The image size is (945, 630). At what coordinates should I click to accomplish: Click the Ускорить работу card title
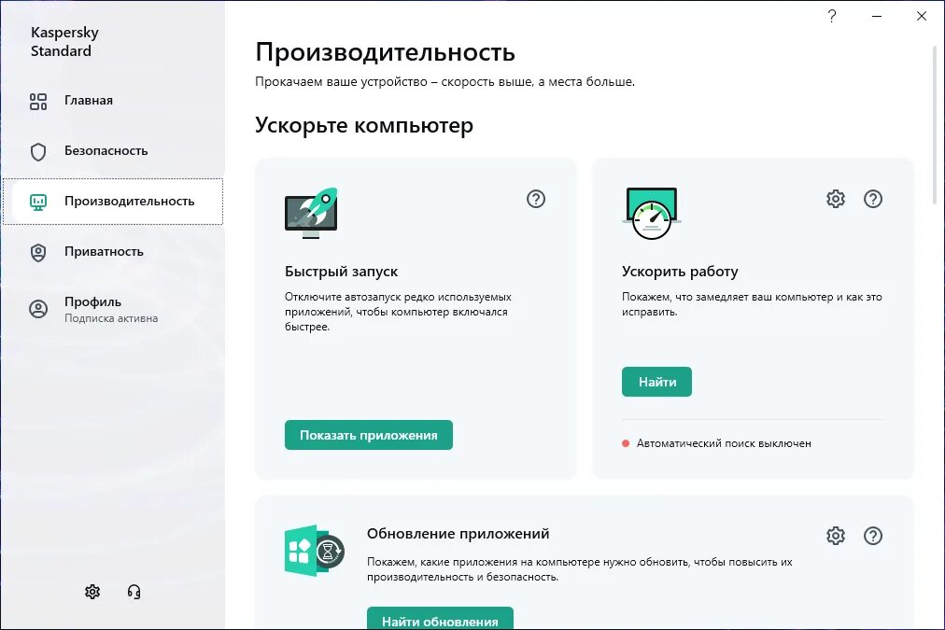(680, 272)
